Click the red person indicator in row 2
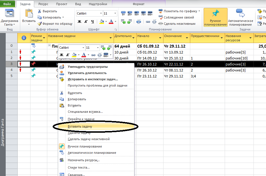The width and height of the screenshot is (266, 176). [x=20, y=58]
